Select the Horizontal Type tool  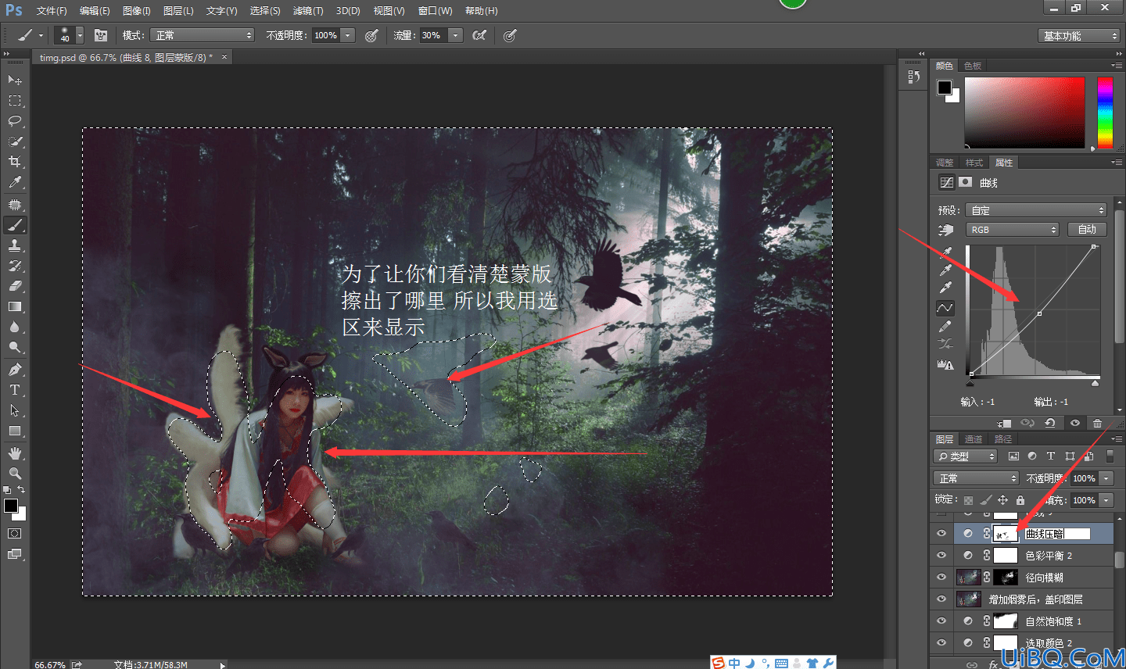point(15,390)
